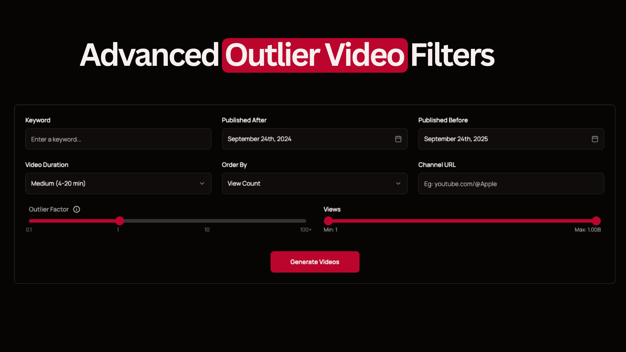
Task: Click the Views slider minimum handle
Action: point(328,221)
